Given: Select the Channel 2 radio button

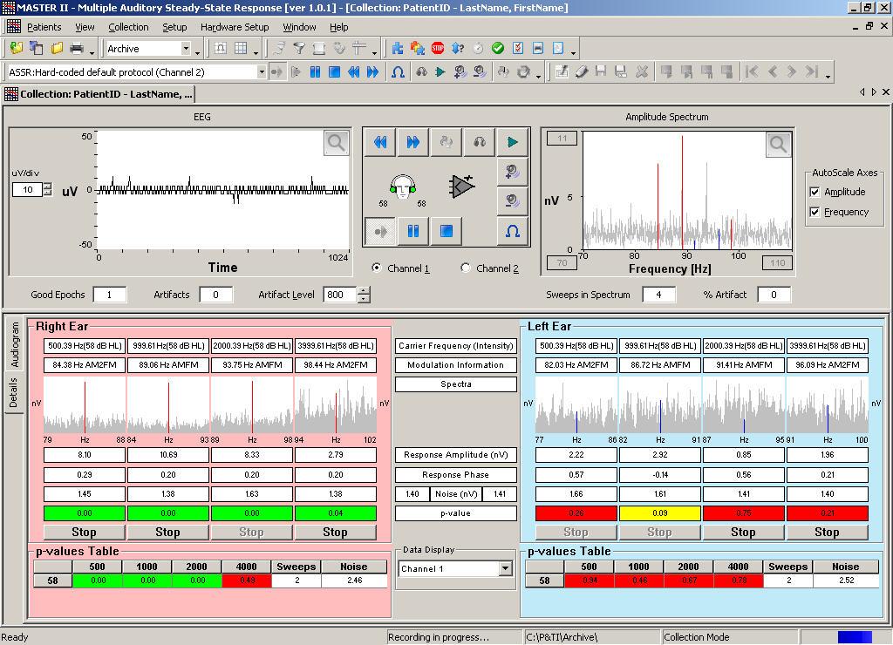Looking at the screenshot, I should (466, 268).
